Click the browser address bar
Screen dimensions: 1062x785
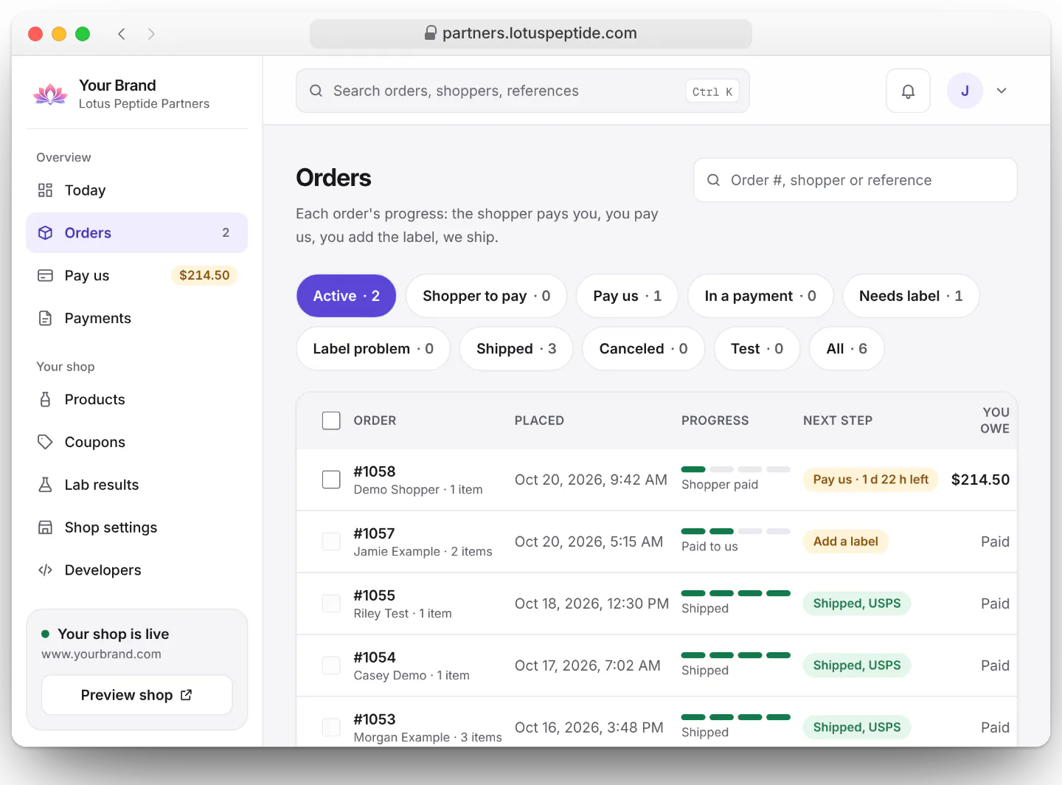pyautogui.click(x=531, y=34)
